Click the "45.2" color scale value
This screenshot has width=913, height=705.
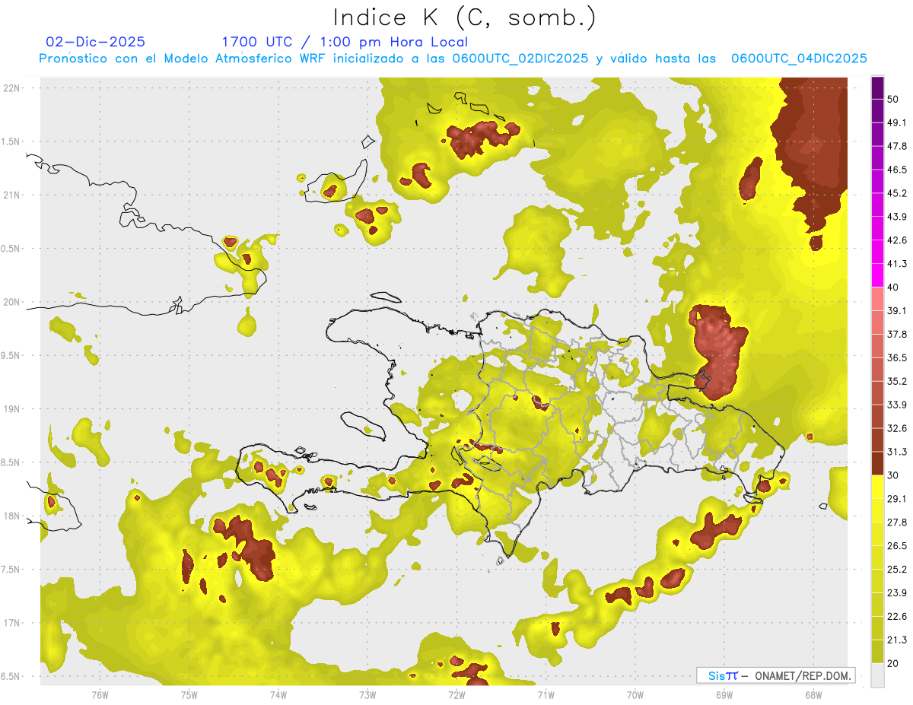coord(897,193)
